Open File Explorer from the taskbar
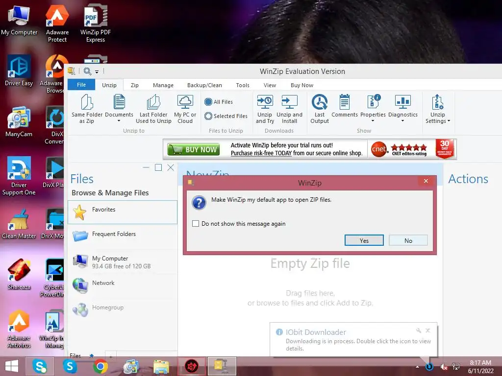The height and width of the screenshot is (376, 502). coord(161,366)
